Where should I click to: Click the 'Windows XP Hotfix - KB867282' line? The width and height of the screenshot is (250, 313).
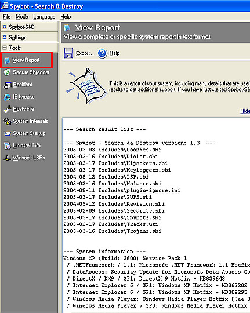point(157,285)
